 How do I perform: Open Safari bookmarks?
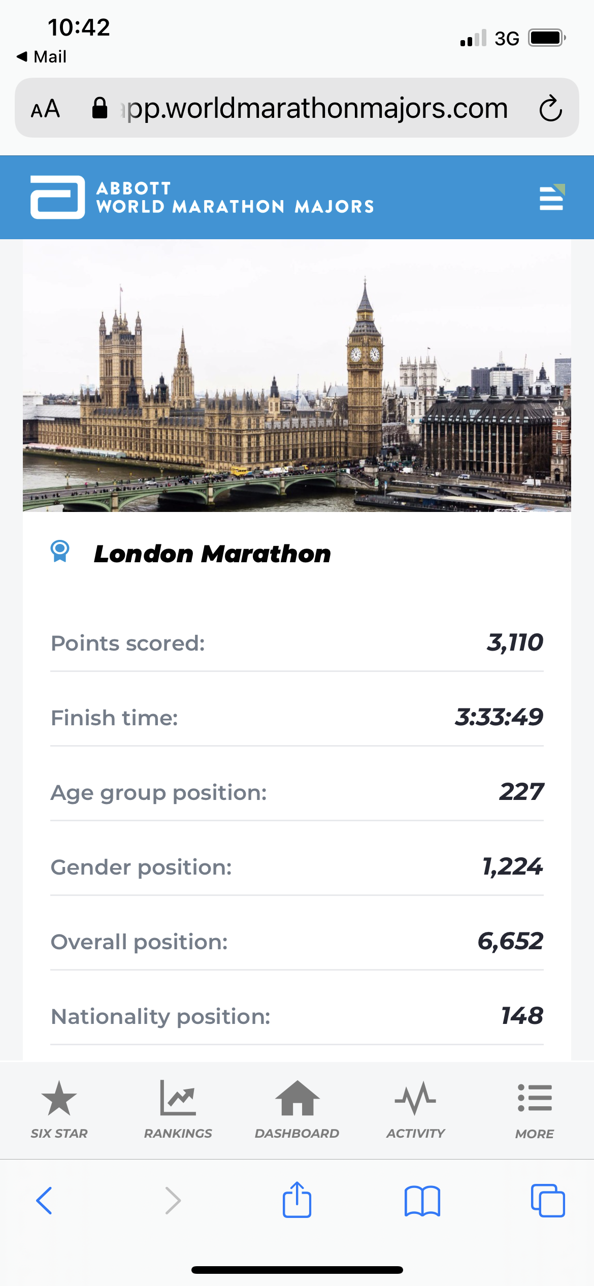pyautogui.click(x=422, y=1201)
